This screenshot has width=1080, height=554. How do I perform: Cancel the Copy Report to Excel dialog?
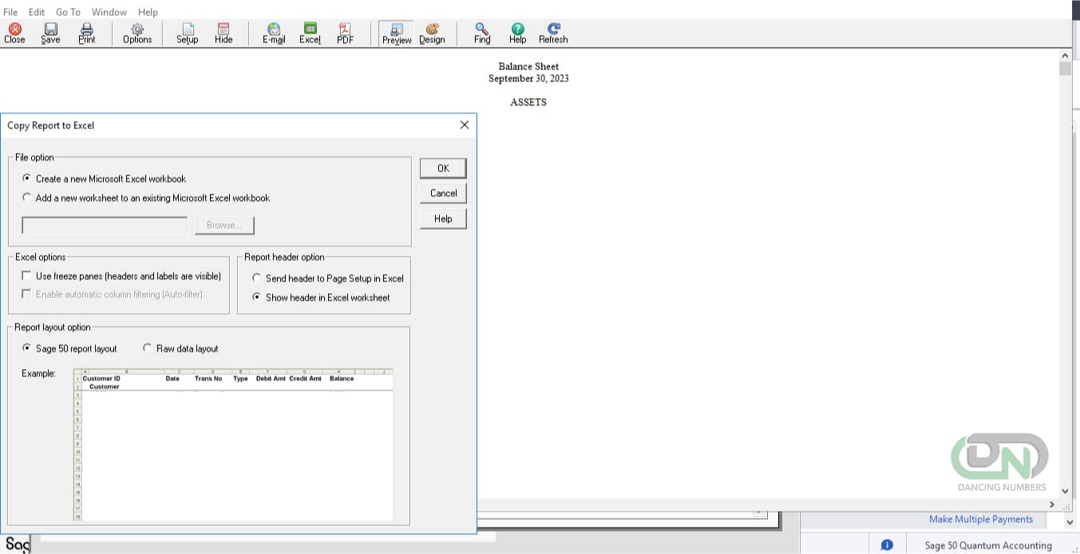click(x=442, y=193)
